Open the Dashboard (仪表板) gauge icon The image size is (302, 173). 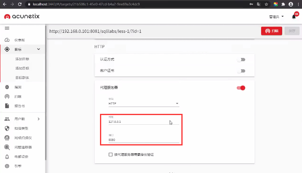(x=7, y=40)
